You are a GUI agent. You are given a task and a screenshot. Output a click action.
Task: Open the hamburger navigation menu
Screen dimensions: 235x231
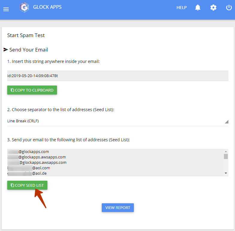pyautogui.click(x=6, y=9)
